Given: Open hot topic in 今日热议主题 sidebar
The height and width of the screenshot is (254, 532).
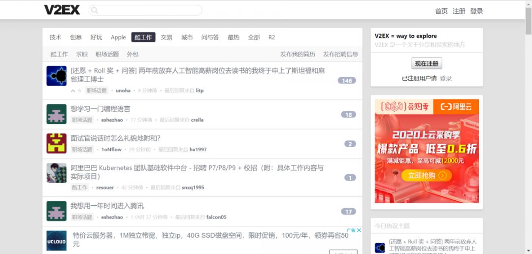Looking at the screenshot, I should click(x=432, y=248).
